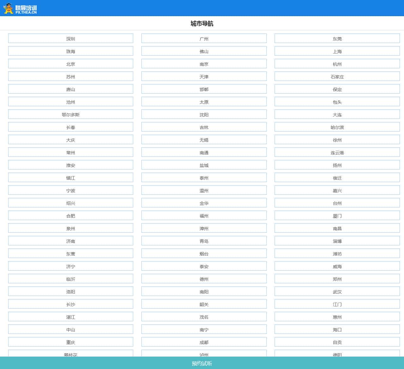Open the 东莞 city page

click(x=337, y=39)
